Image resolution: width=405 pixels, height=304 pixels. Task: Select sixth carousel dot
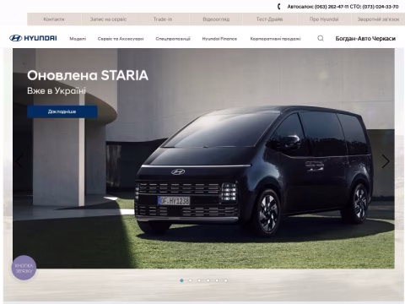coord(225,280)
